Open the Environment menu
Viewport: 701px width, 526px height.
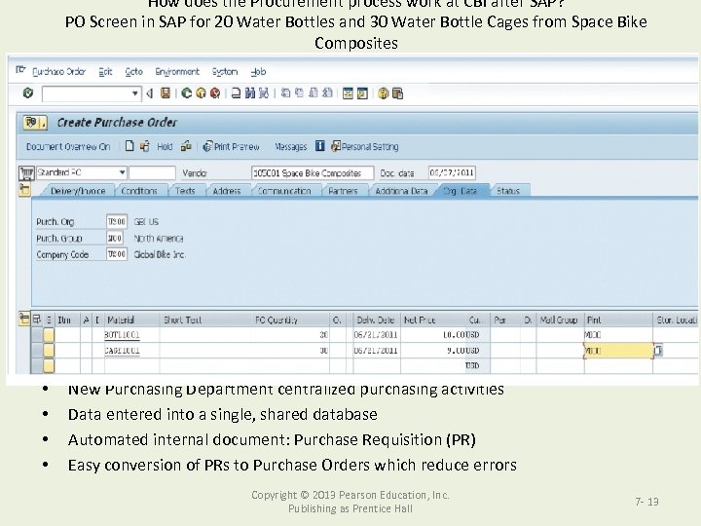tap(177, 71)
